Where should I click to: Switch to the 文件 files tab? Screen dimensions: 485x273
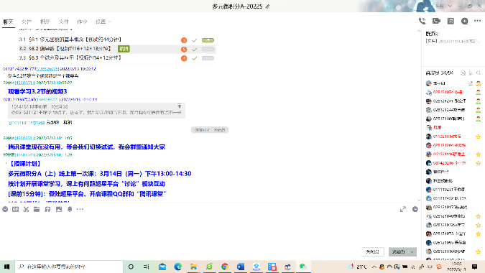(63, 22)
